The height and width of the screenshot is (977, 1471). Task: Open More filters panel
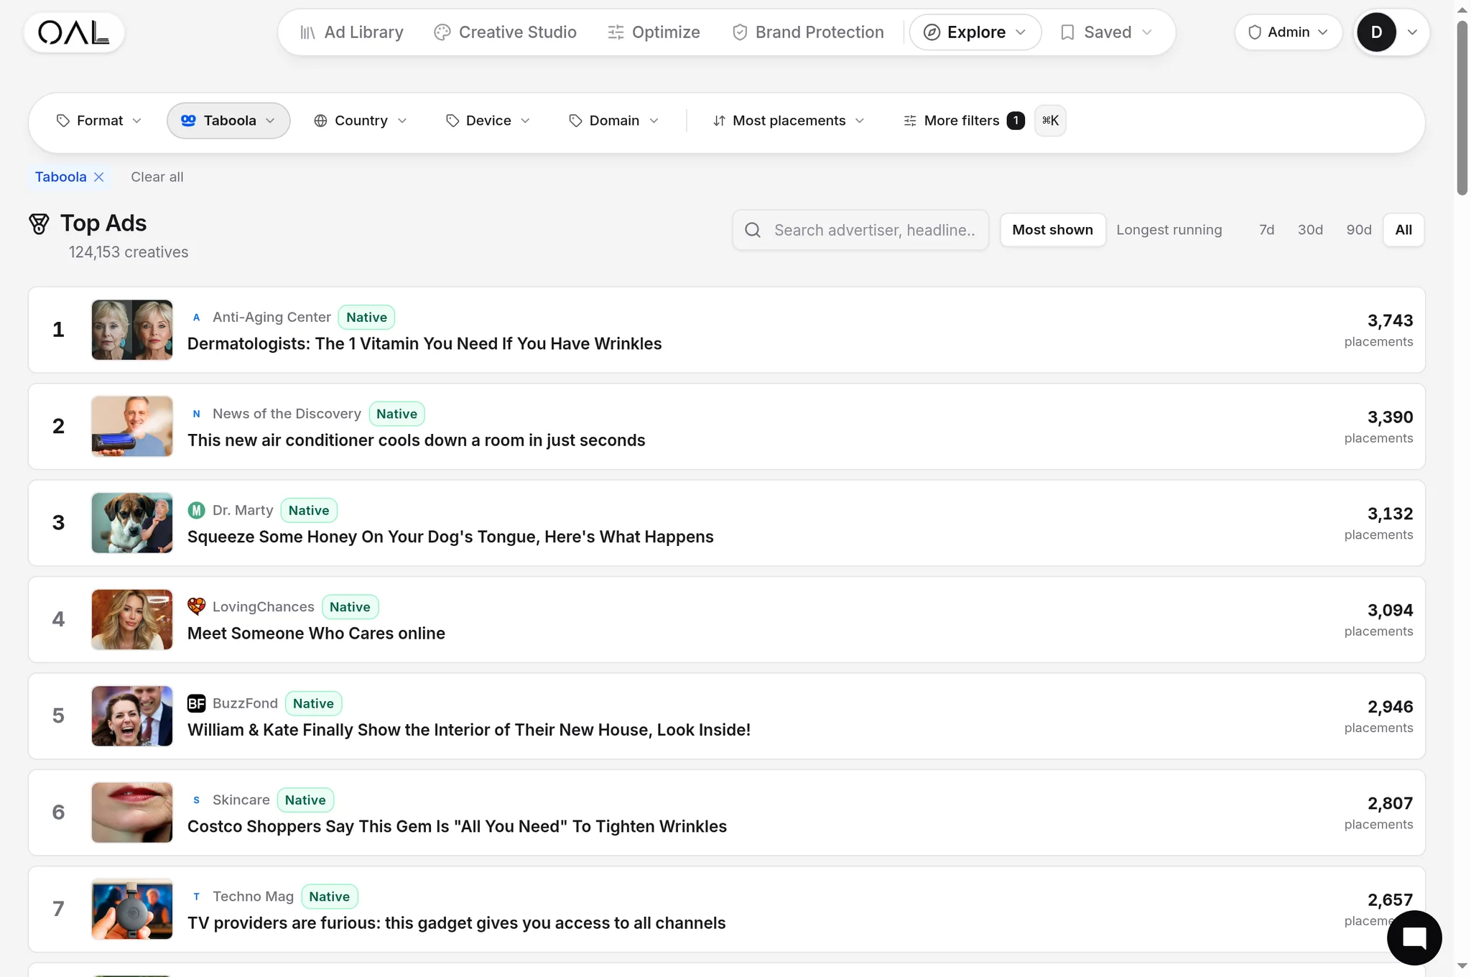pos(962,121)
